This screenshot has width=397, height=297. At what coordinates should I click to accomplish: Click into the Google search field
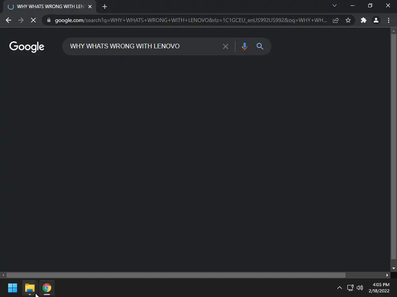pyautogui.click(x=144, y=46)
